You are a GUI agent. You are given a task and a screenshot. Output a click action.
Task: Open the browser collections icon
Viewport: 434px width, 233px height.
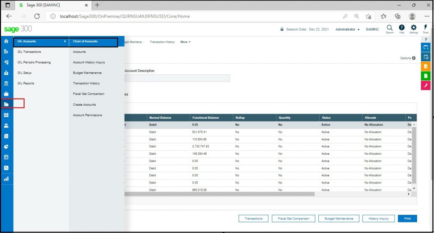click(398, 16)
